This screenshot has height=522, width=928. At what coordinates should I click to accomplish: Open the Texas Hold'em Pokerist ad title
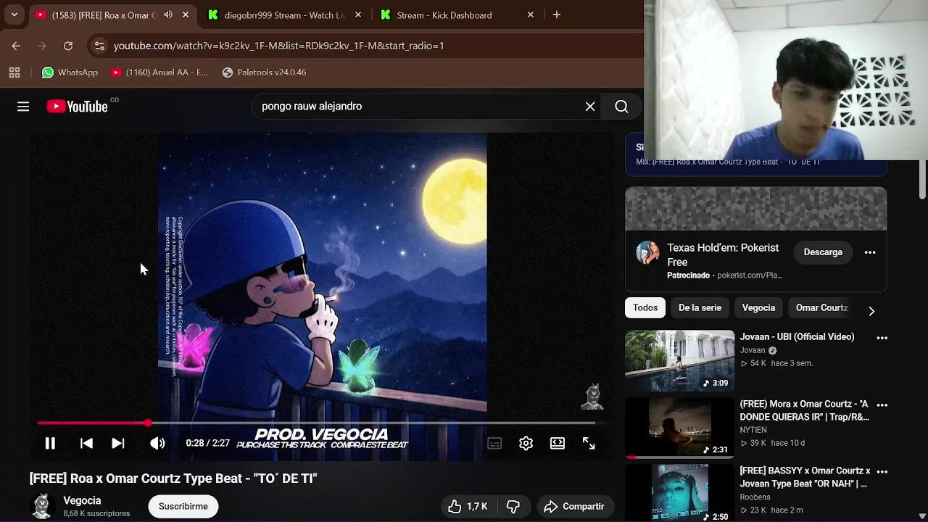pyautogui.click(x=723, y=254)
